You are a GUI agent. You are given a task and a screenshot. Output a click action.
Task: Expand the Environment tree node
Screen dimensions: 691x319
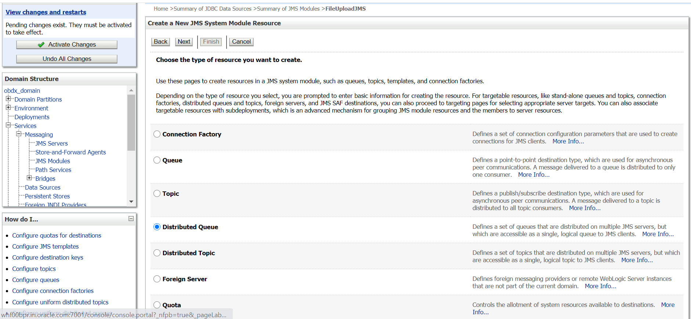[x=8, y=107]
